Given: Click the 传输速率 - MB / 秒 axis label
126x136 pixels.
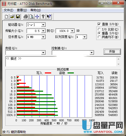Looking at the screenshot, I should coord(54,123).
